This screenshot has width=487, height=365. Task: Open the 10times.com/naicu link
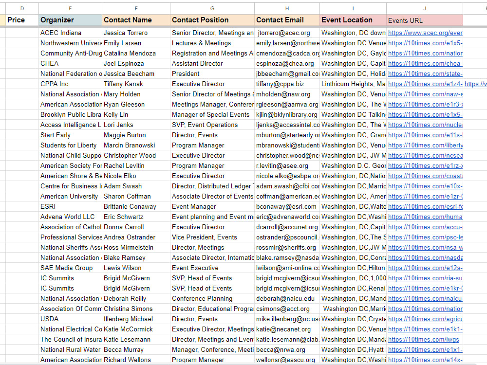425,299
